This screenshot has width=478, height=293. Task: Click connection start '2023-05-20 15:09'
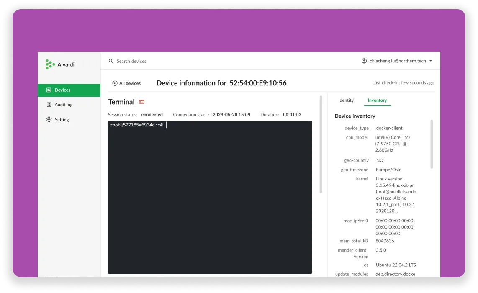[x=231, y=115]
